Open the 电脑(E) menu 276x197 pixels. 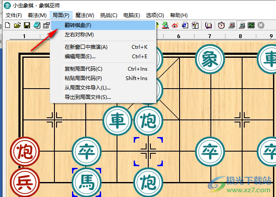coord(132,15)
